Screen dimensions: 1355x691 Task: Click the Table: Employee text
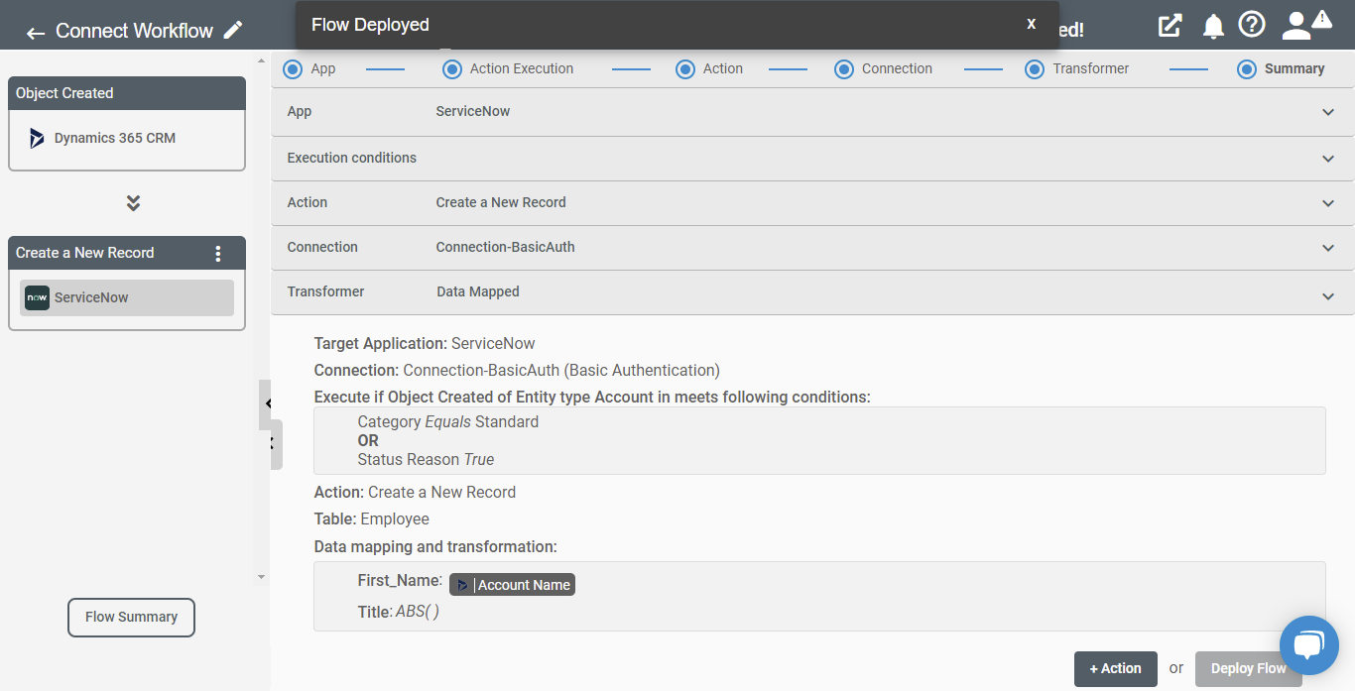(372, 518)
